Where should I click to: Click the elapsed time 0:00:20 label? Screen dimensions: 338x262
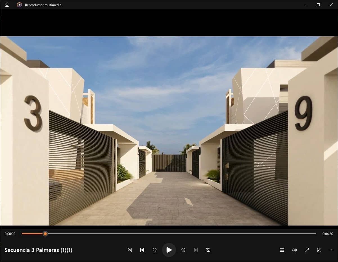point(10,234)
